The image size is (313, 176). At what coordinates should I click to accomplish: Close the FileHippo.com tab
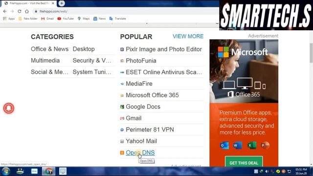point(53,3)
